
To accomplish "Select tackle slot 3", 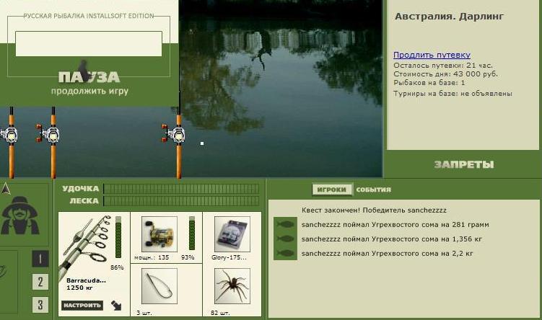I will coord(40,305).
